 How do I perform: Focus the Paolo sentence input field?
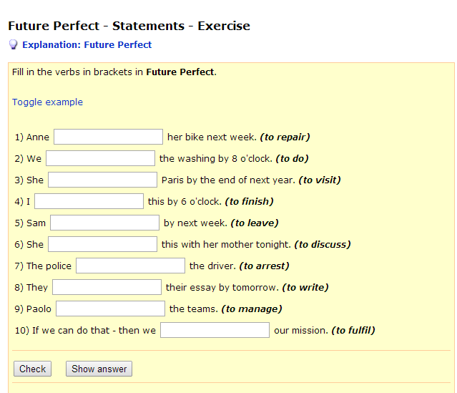coord(110,309)
